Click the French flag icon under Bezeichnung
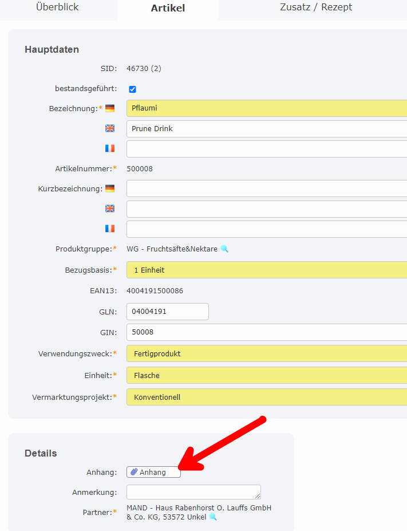 click(x=110, y=148)
